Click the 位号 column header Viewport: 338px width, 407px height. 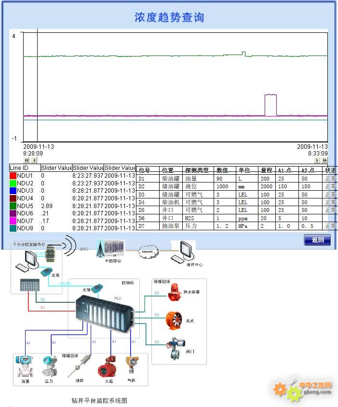(144, 170)
